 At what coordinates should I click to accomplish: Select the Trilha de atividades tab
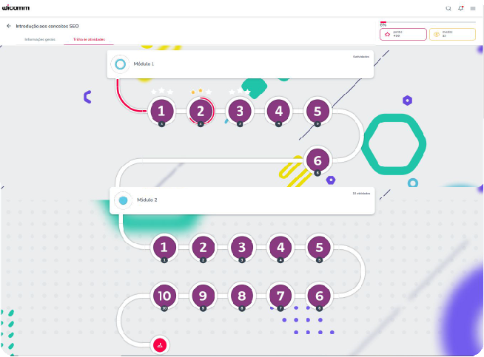click(x=89, y=39)
